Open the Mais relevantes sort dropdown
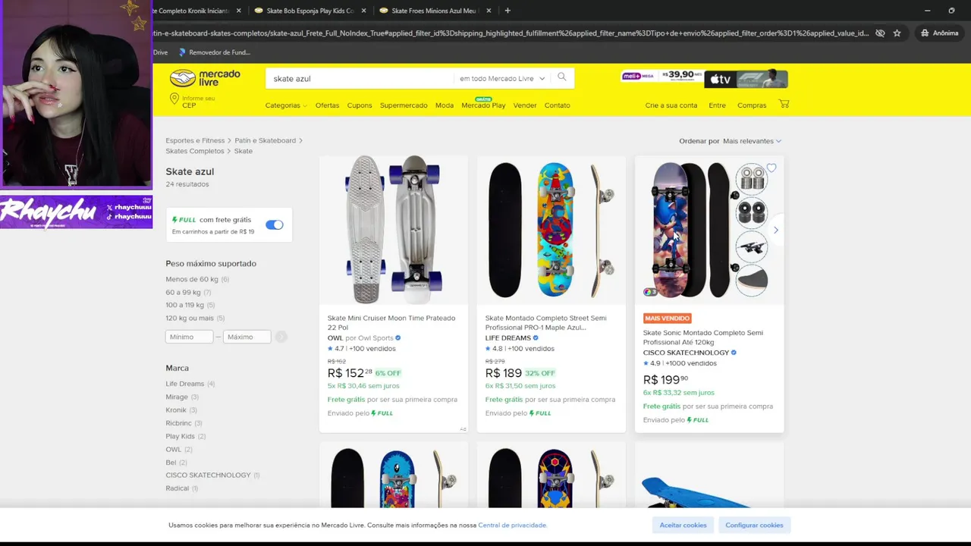 point(751,141)
